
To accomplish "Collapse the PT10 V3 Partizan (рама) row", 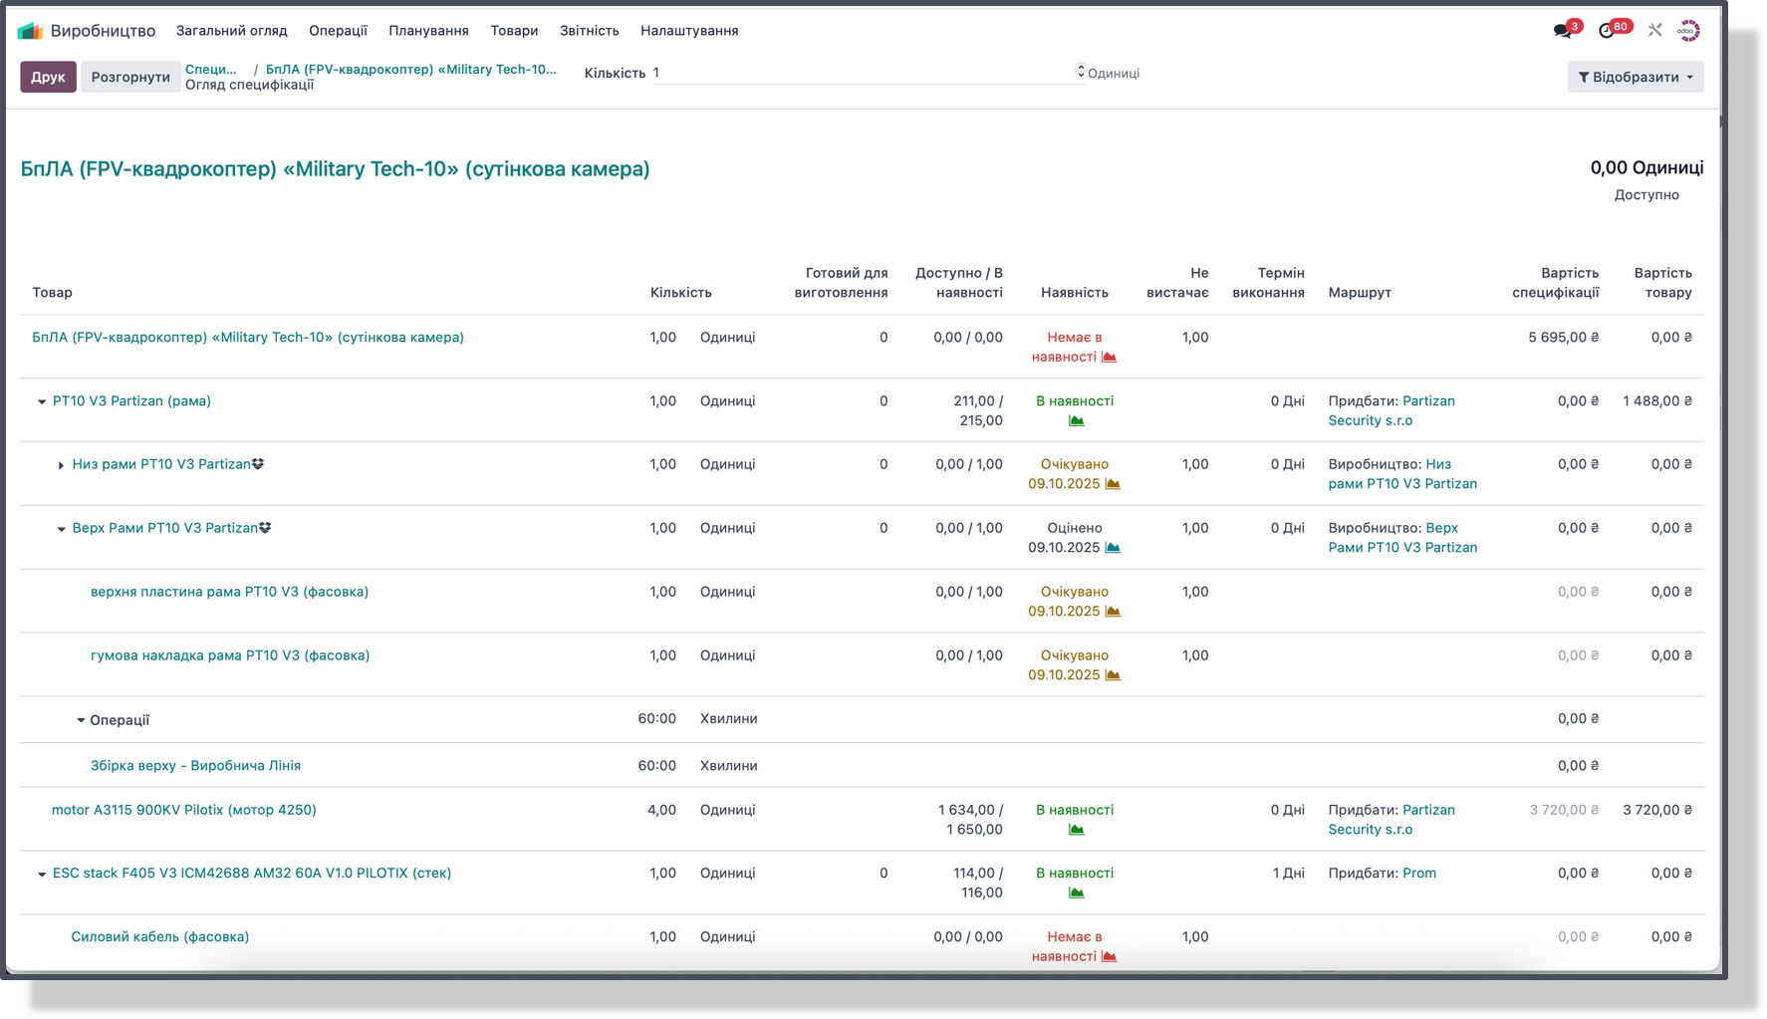I will (42, 402).
